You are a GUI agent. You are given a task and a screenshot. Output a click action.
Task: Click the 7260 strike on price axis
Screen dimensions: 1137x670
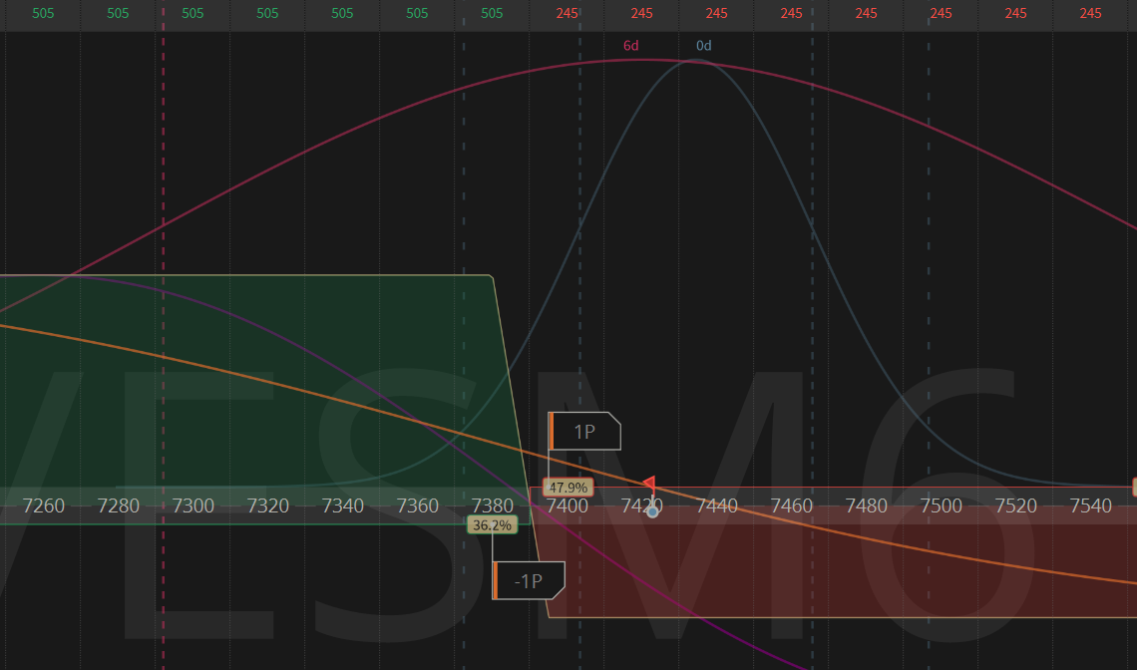point(44,505)
